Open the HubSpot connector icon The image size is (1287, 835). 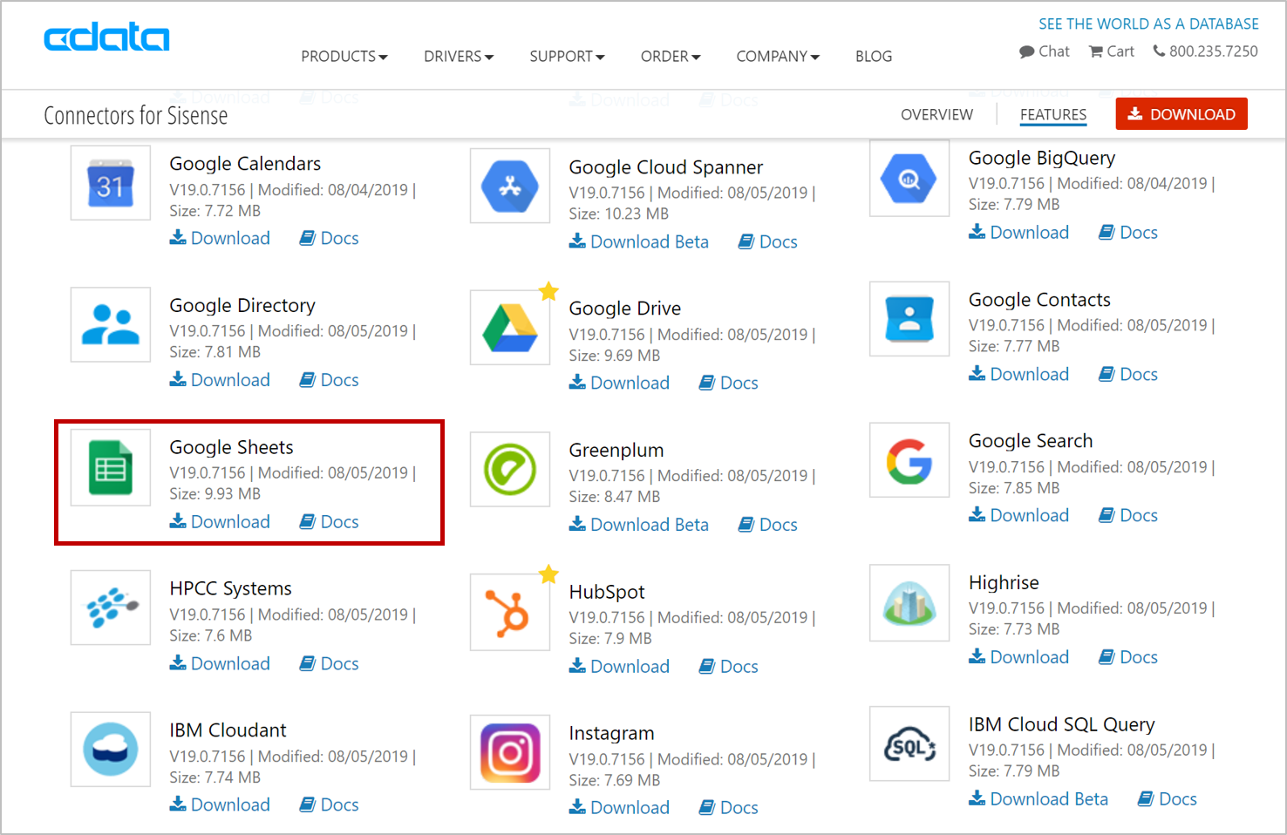pos(510,612)
